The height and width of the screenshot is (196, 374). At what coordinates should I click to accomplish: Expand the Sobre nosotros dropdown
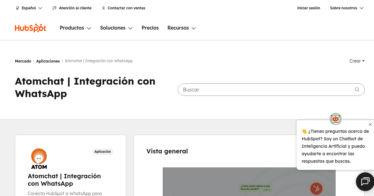click(347, 8)
